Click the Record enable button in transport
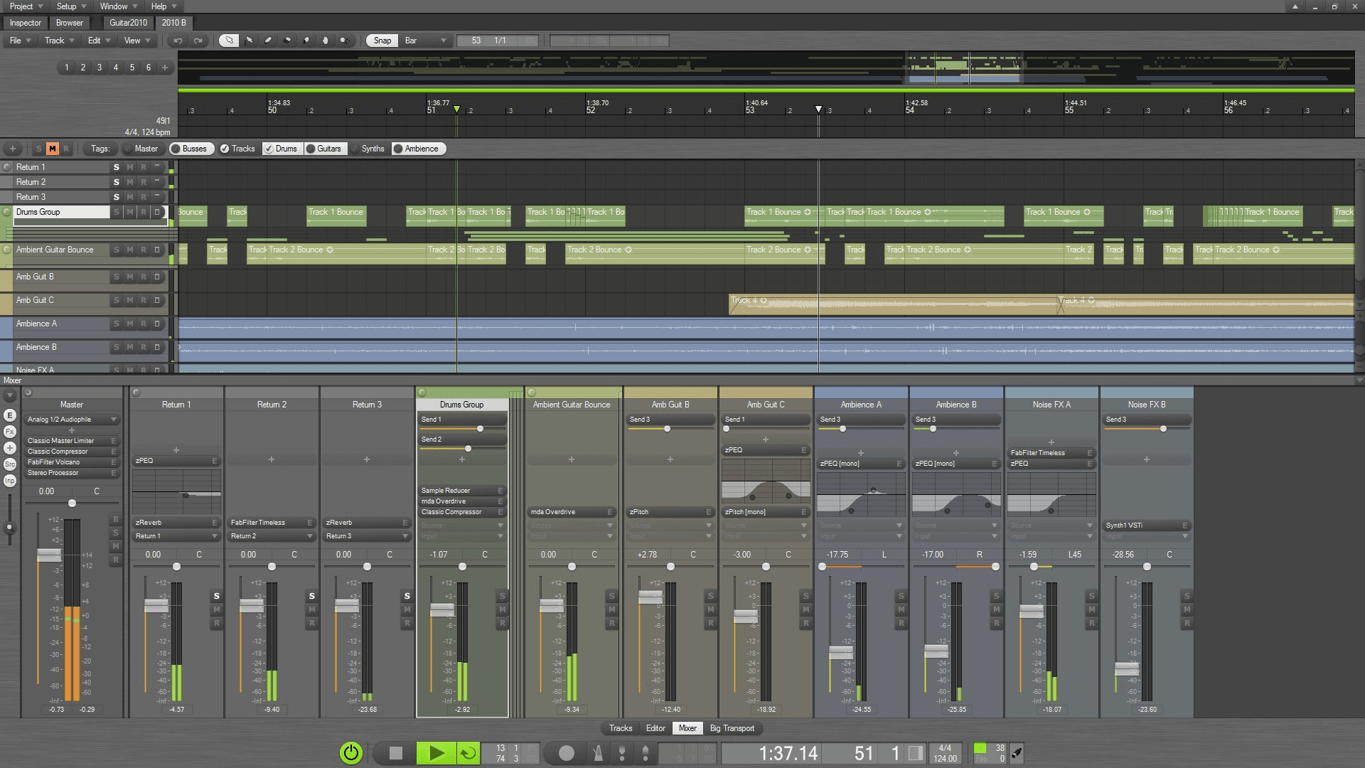The width and height of the screenshot is (1365, 768). point(566,753)
